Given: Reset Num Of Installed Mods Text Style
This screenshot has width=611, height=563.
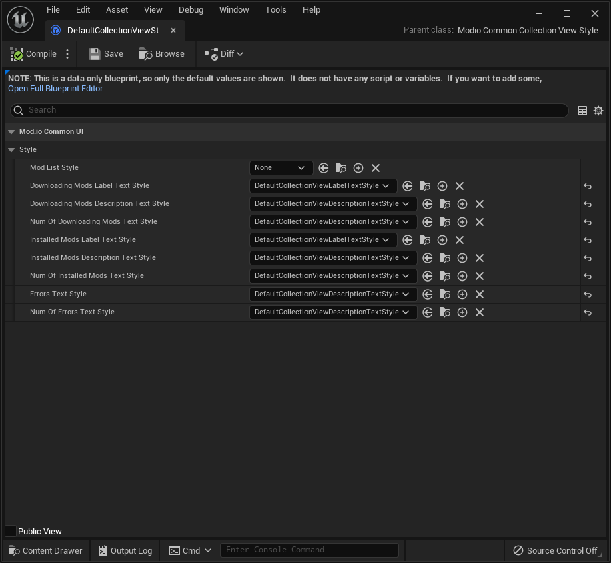Looking at the screenshot, I should click(588, 276).
